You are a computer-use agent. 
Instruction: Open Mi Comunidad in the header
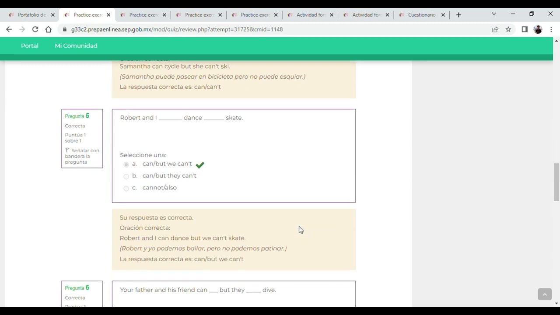[76, 45]
